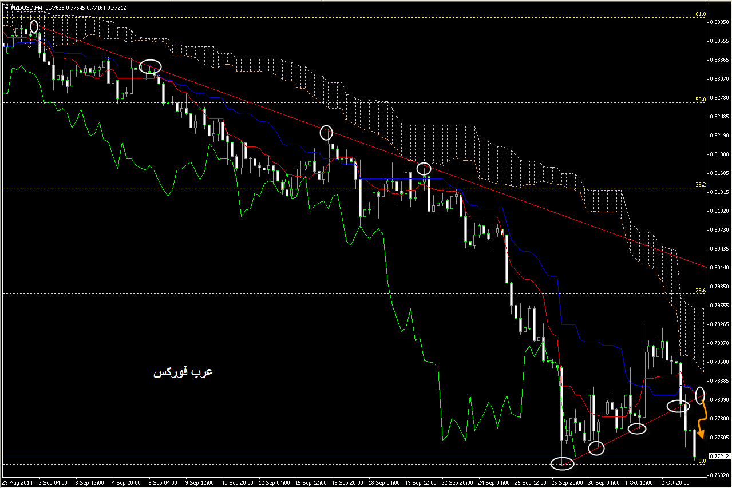Click the 0.82780 price axis label
The height and width of the screenshot is (488, 732).
coord(720,98)
